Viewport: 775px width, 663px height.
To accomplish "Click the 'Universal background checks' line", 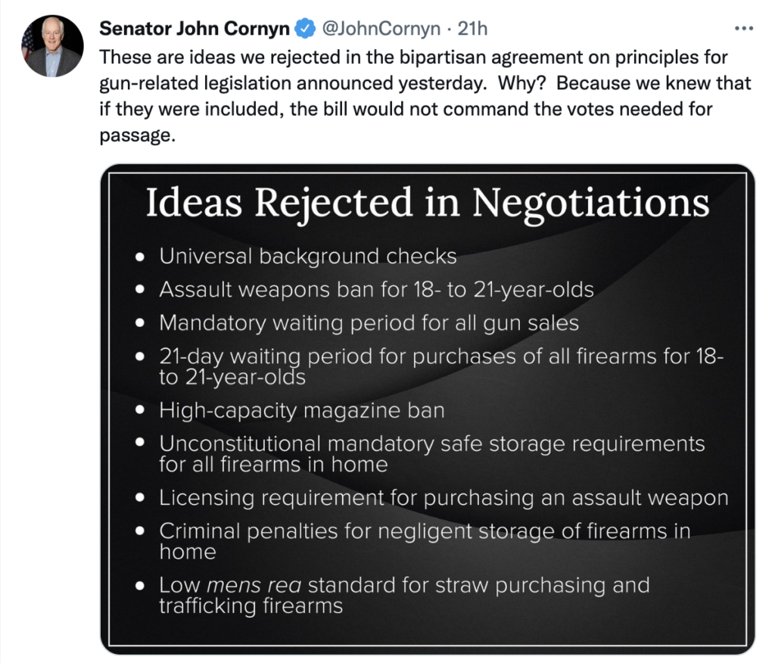I will (308, 257).
